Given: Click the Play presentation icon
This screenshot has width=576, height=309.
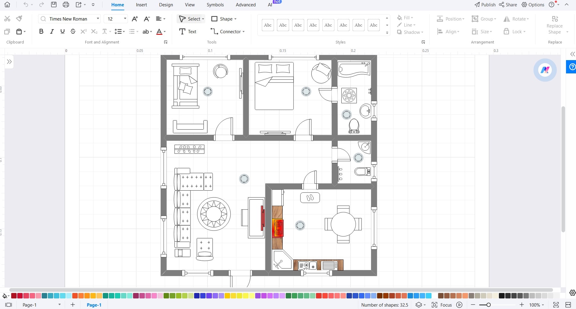Looking at the screenshot, I should click(x=459, y=305).
